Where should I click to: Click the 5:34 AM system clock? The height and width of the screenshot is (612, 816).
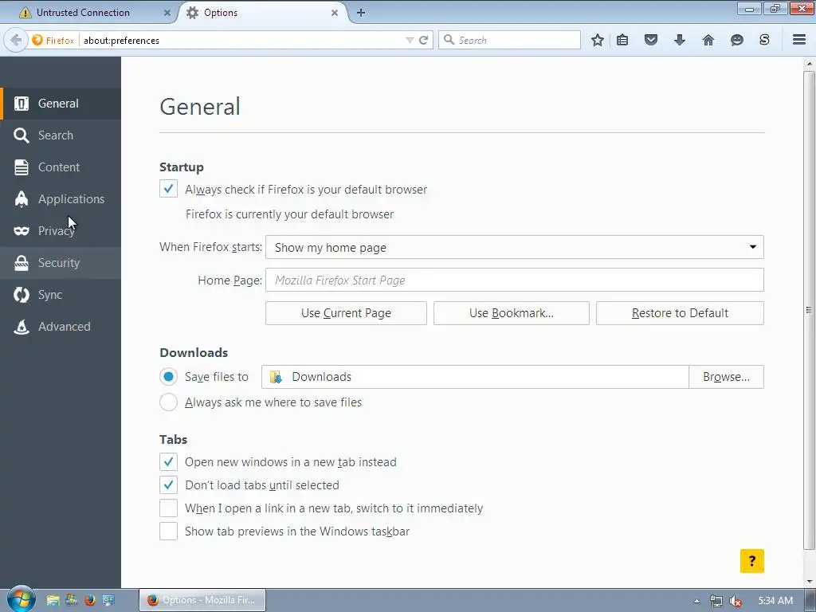(775, 601)
